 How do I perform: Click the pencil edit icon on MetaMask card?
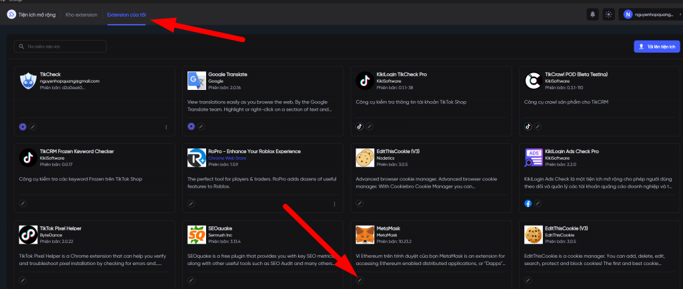[x=360, y=280]
